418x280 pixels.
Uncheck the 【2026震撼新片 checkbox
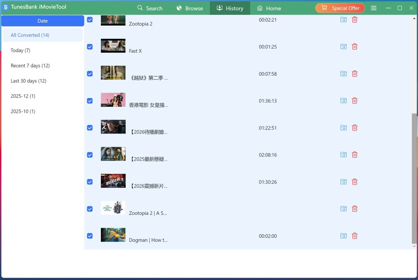point(90,182)
